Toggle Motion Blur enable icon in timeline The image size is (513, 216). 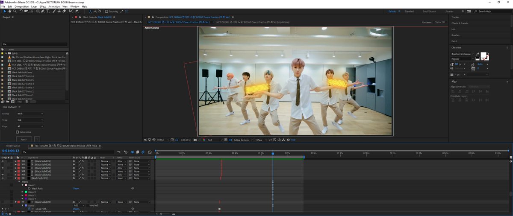[x=143, y=152]
